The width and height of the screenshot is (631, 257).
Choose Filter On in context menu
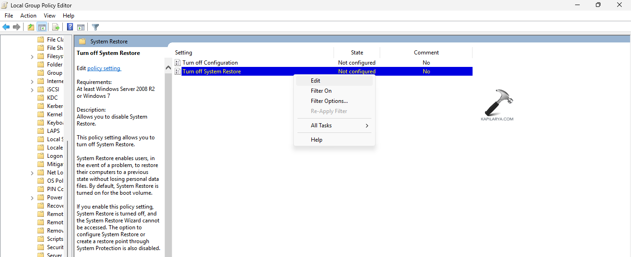coord(334,91)
